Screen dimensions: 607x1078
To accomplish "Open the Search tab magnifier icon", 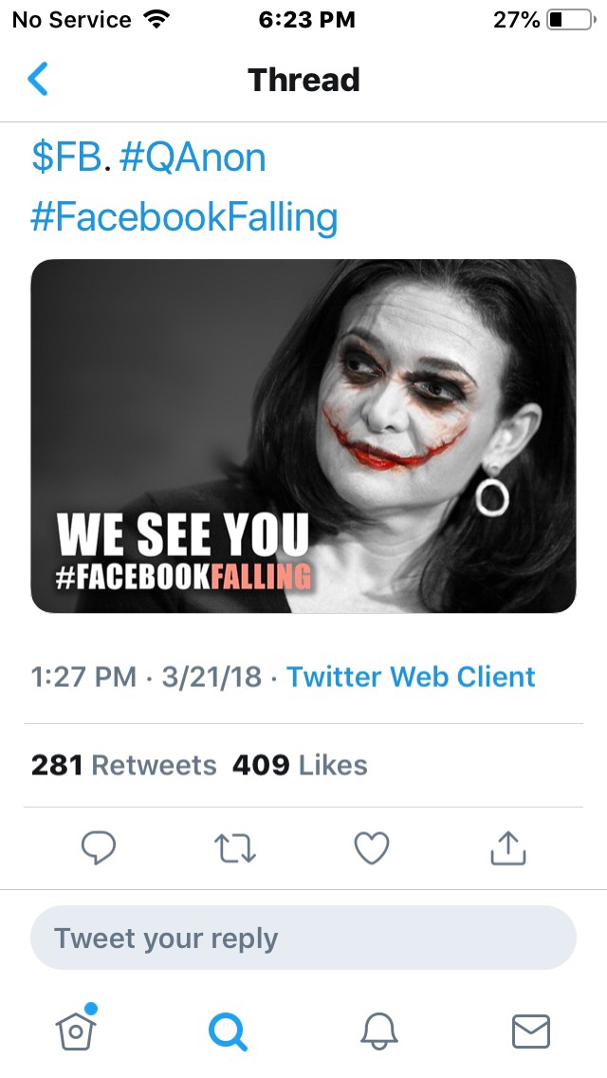I will [228, 1031].
